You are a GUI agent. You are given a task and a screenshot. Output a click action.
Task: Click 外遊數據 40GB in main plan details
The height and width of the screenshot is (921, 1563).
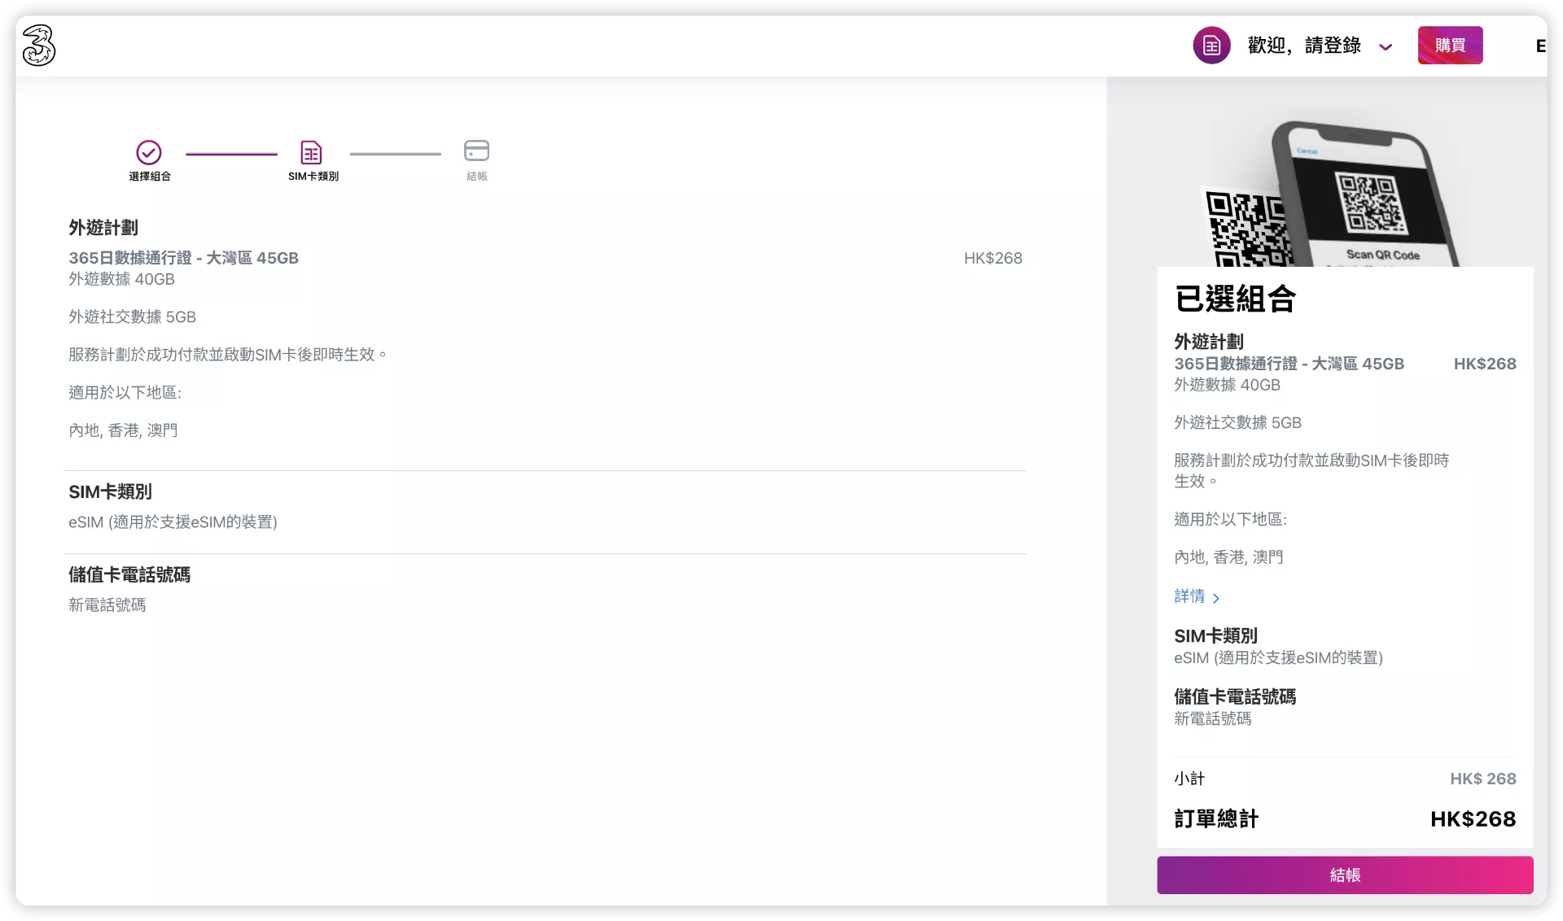click(x=121, y=279)
